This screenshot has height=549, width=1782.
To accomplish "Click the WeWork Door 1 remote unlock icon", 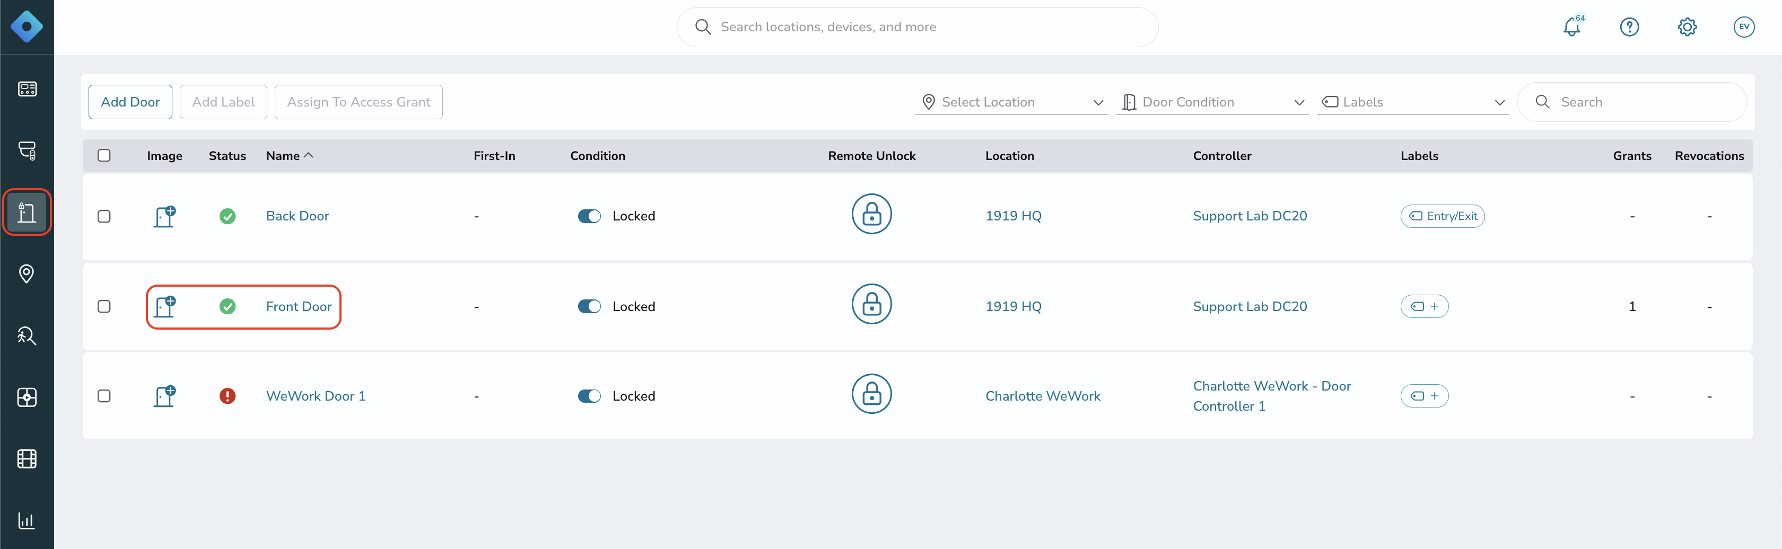I will [871, 394].
